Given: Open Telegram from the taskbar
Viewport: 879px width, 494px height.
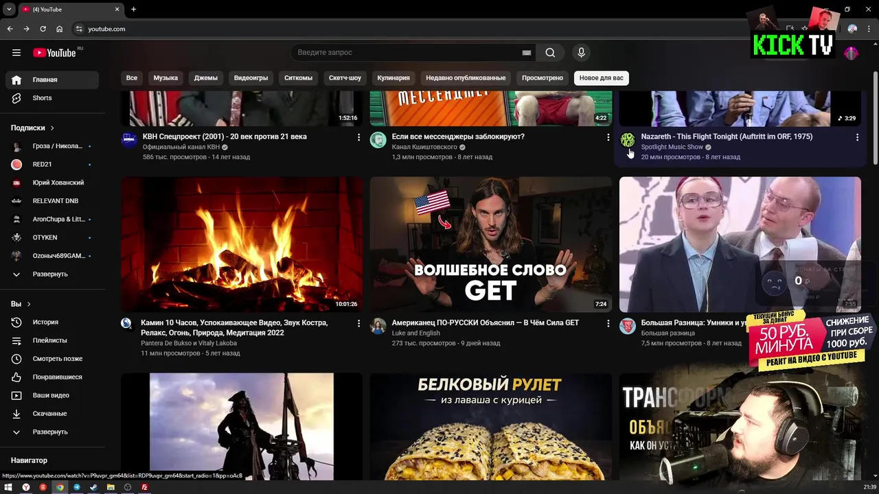Looking at the screenshot, I should point(77,487).
